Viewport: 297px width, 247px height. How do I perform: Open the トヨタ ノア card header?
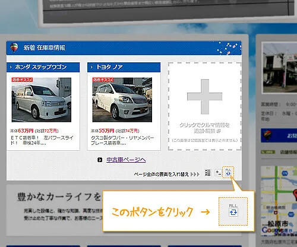point(124,67)
